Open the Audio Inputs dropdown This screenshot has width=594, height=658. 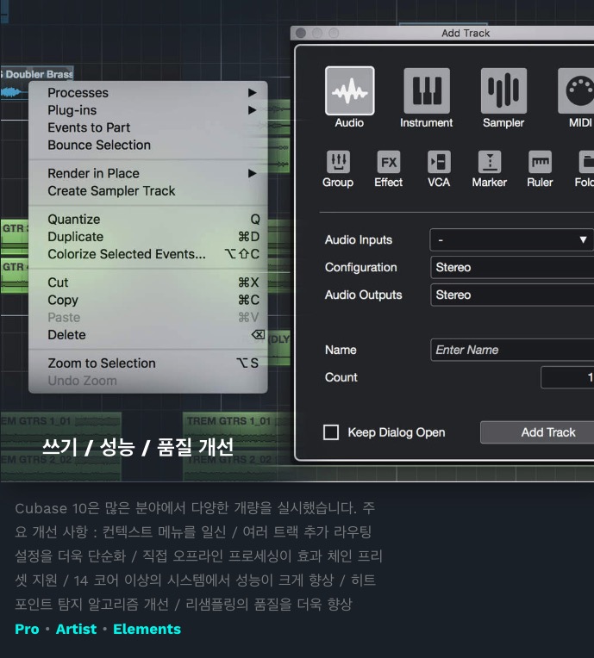click(511, 239)
